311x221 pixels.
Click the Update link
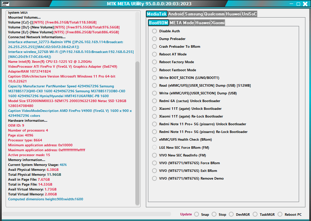(186, 214)
